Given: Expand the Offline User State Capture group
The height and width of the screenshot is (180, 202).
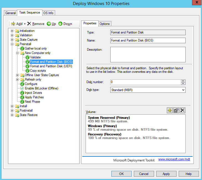Looking at the screenshot, I should point(17,75).
